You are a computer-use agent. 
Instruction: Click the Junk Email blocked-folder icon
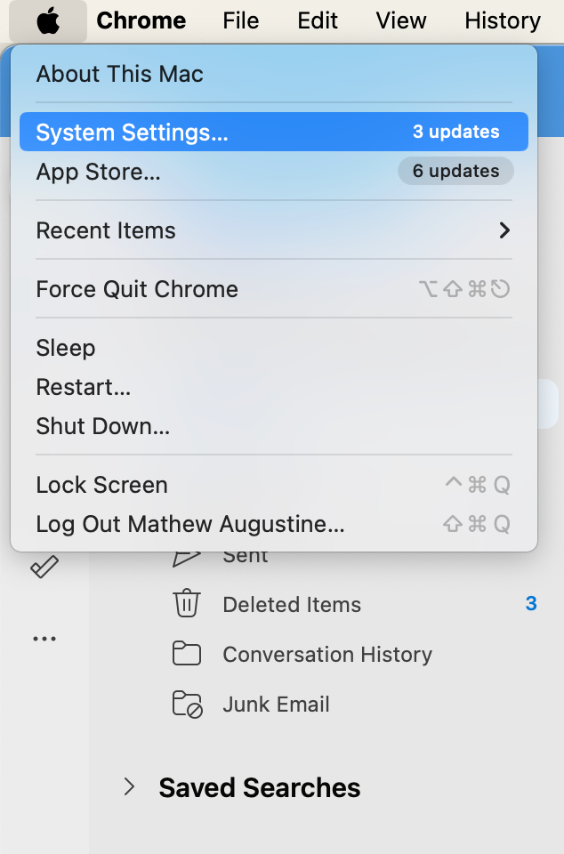[x=187, y=704]
